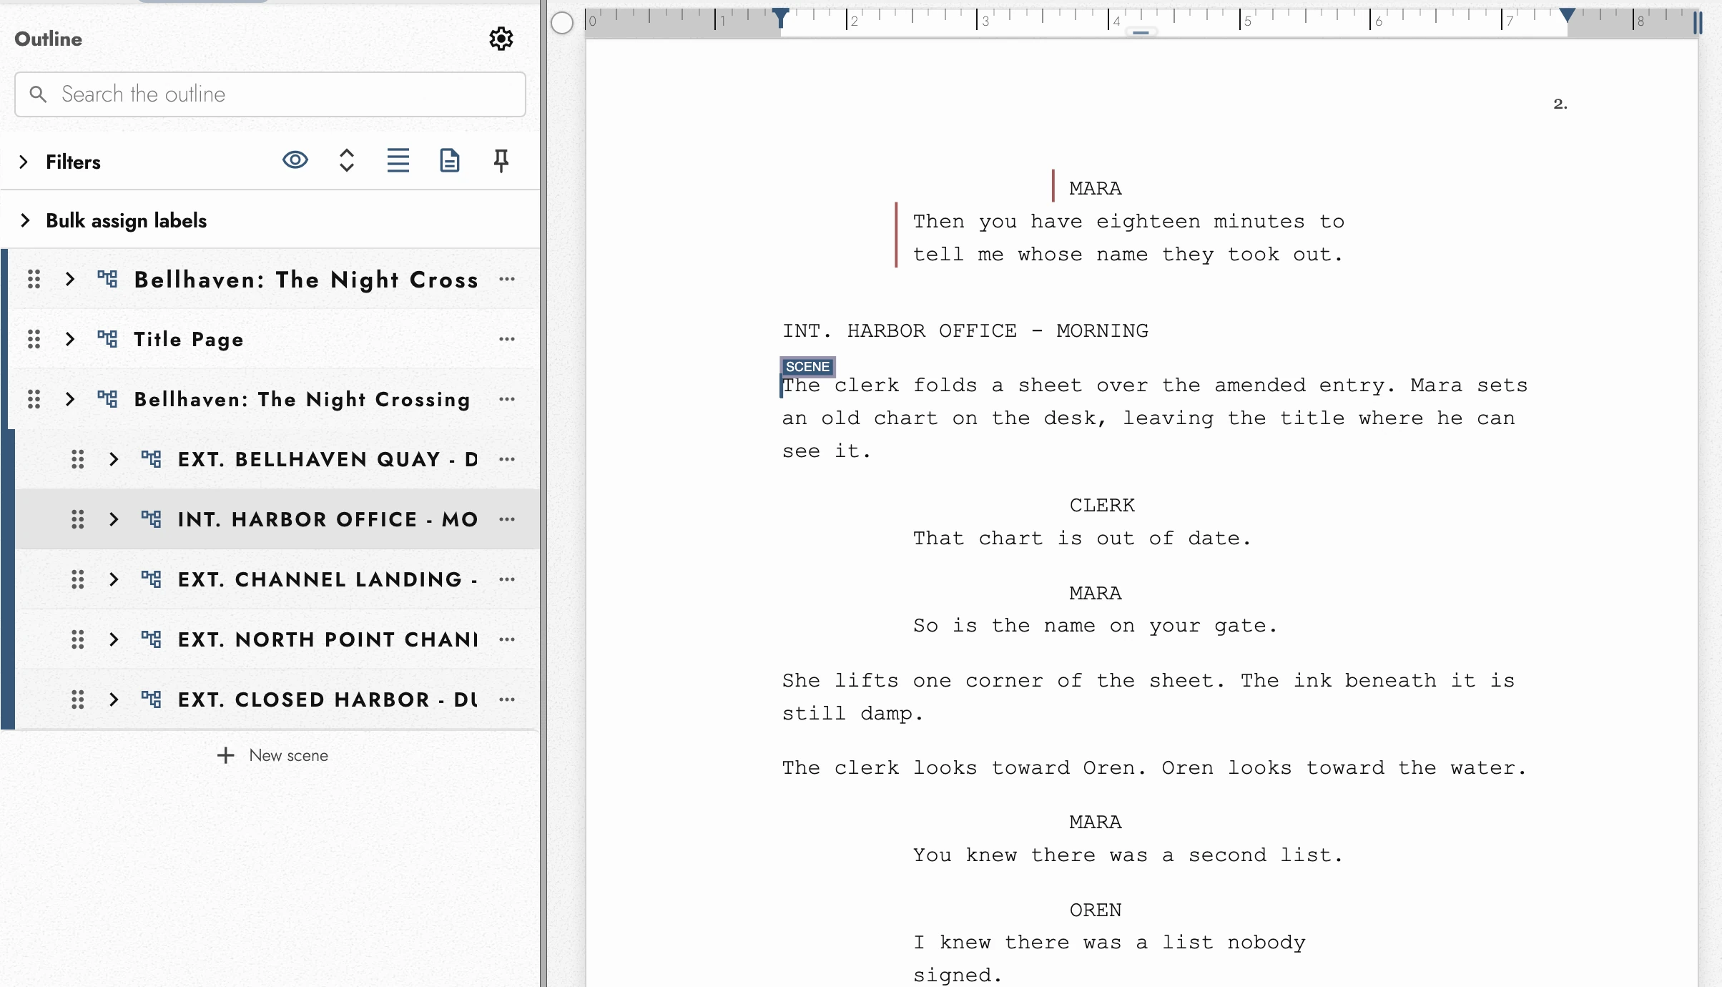Open more options for Bellhaven: The Night Cross
This screenshot has height=987, width=1722.
pos(507,279)
